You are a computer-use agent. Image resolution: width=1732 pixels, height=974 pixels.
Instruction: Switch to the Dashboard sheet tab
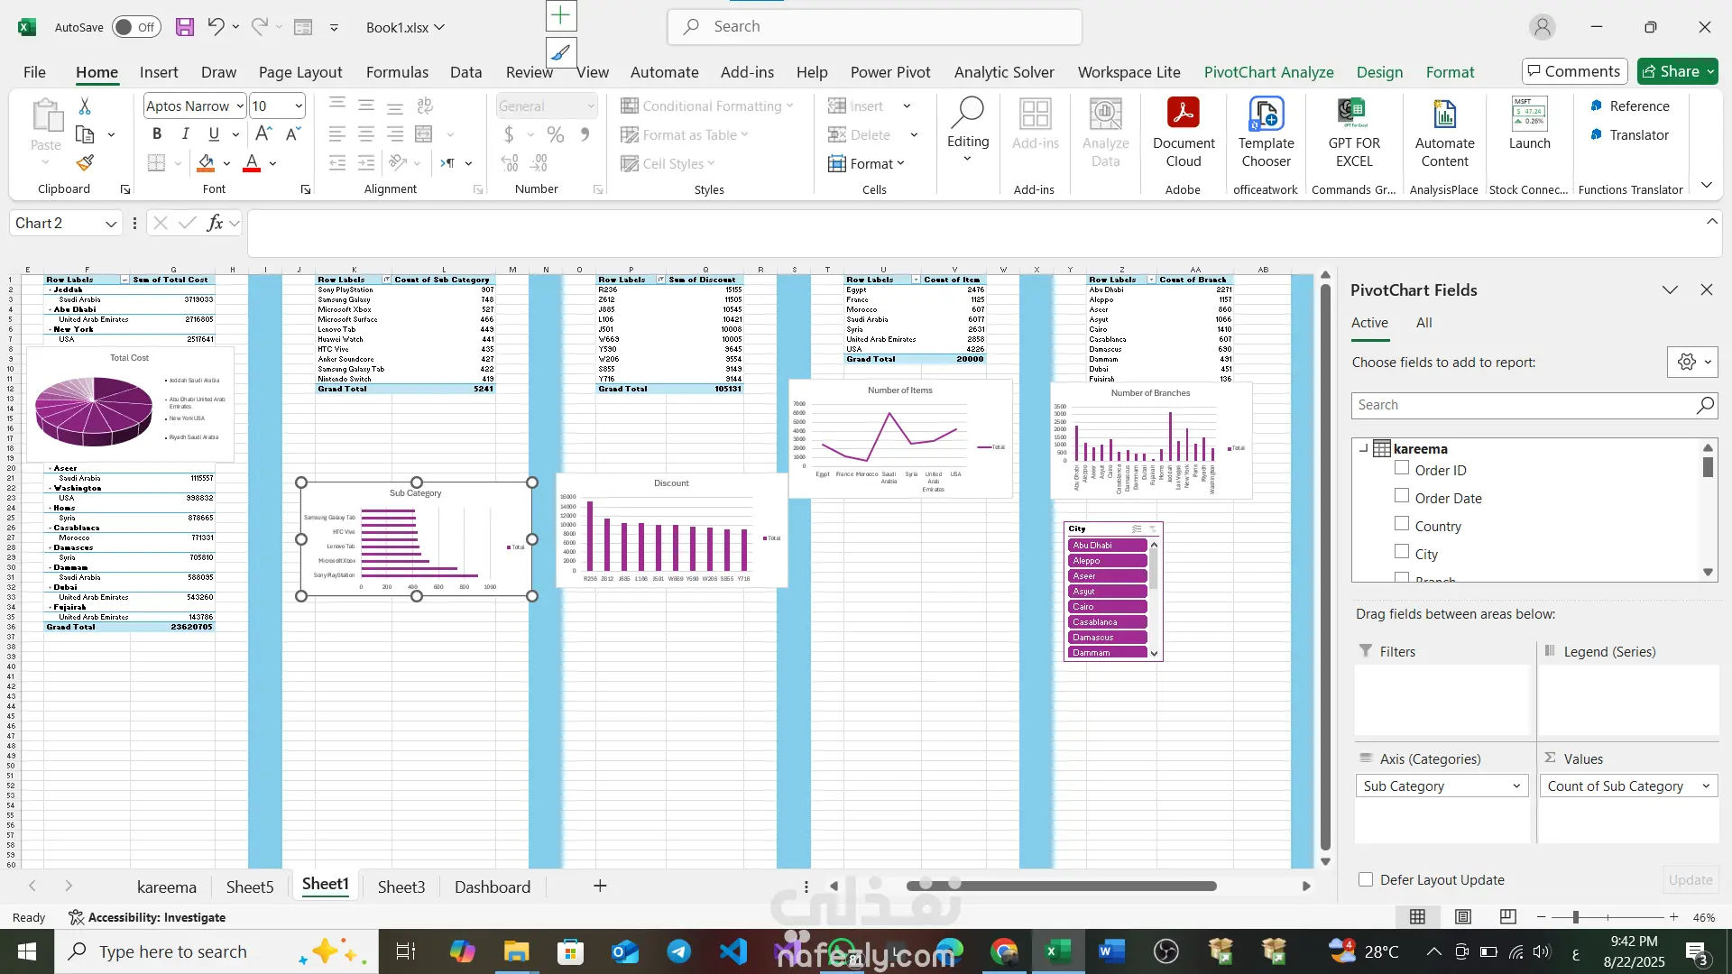[493, 887]
